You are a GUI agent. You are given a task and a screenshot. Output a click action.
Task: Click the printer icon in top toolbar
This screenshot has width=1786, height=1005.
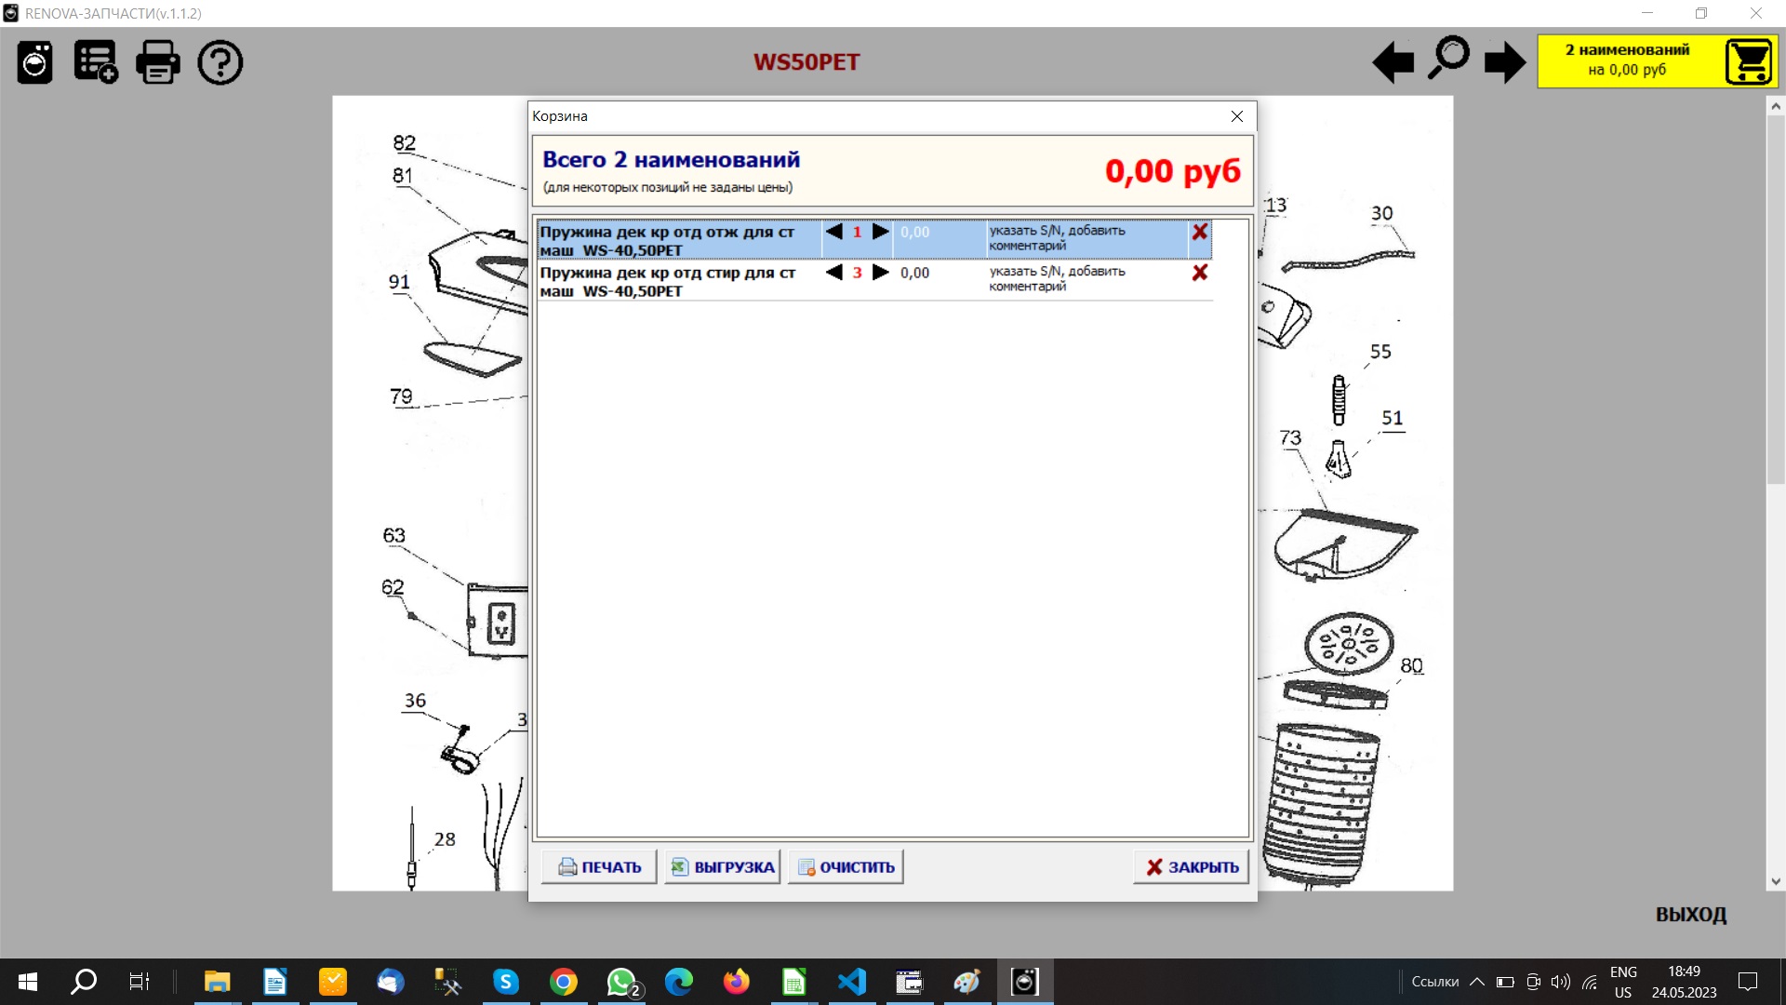click(158, 63)
